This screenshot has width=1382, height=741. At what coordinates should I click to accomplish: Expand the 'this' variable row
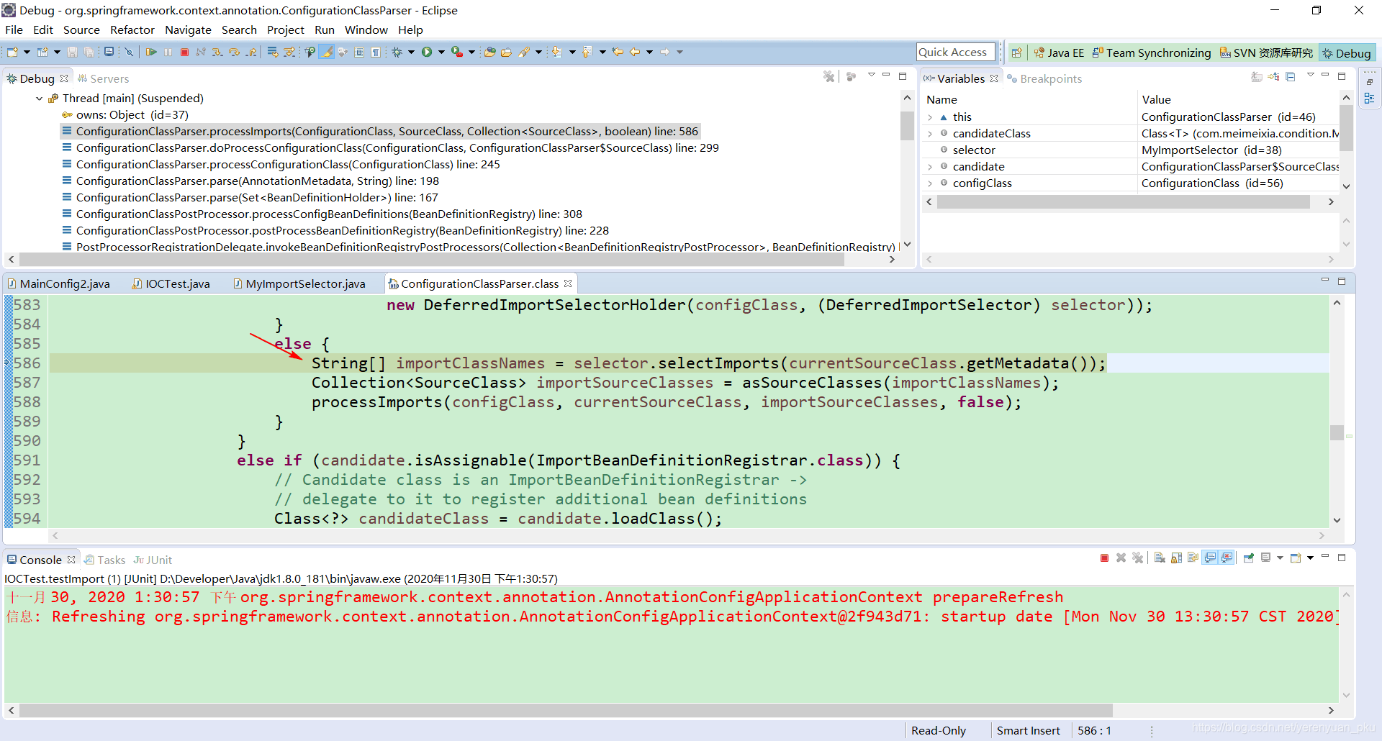click(930, 117)
